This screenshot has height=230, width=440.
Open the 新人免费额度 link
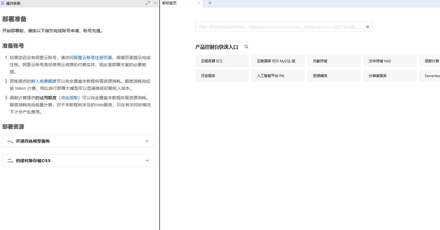pos(44,81)
